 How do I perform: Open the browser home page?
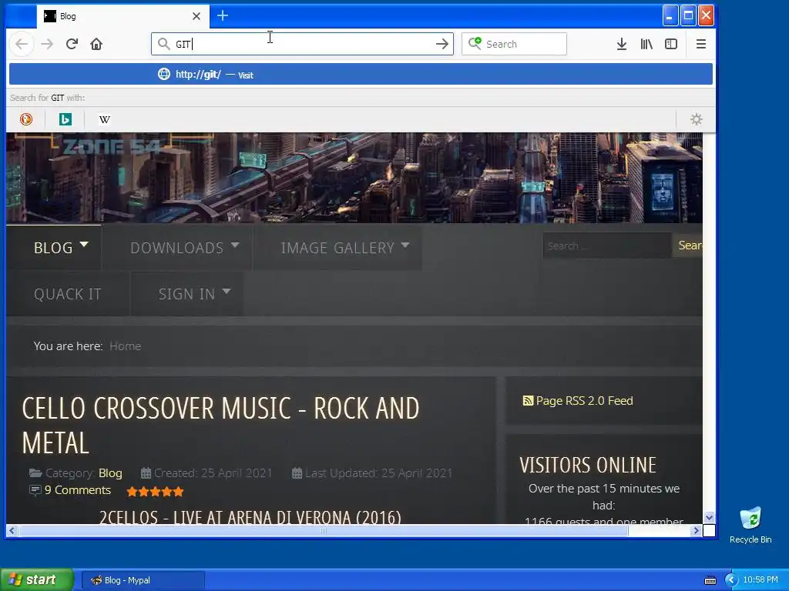(96, 44)
